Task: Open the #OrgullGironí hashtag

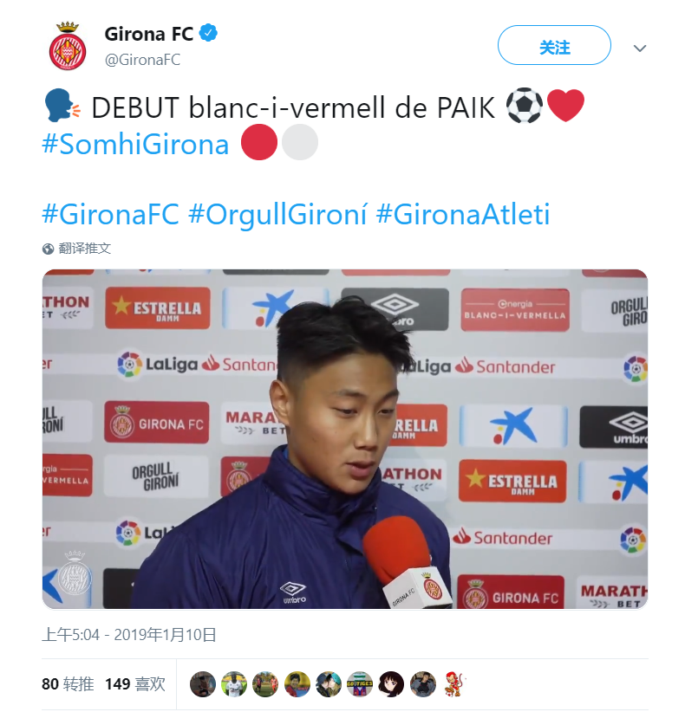Action: pos(277,214)
